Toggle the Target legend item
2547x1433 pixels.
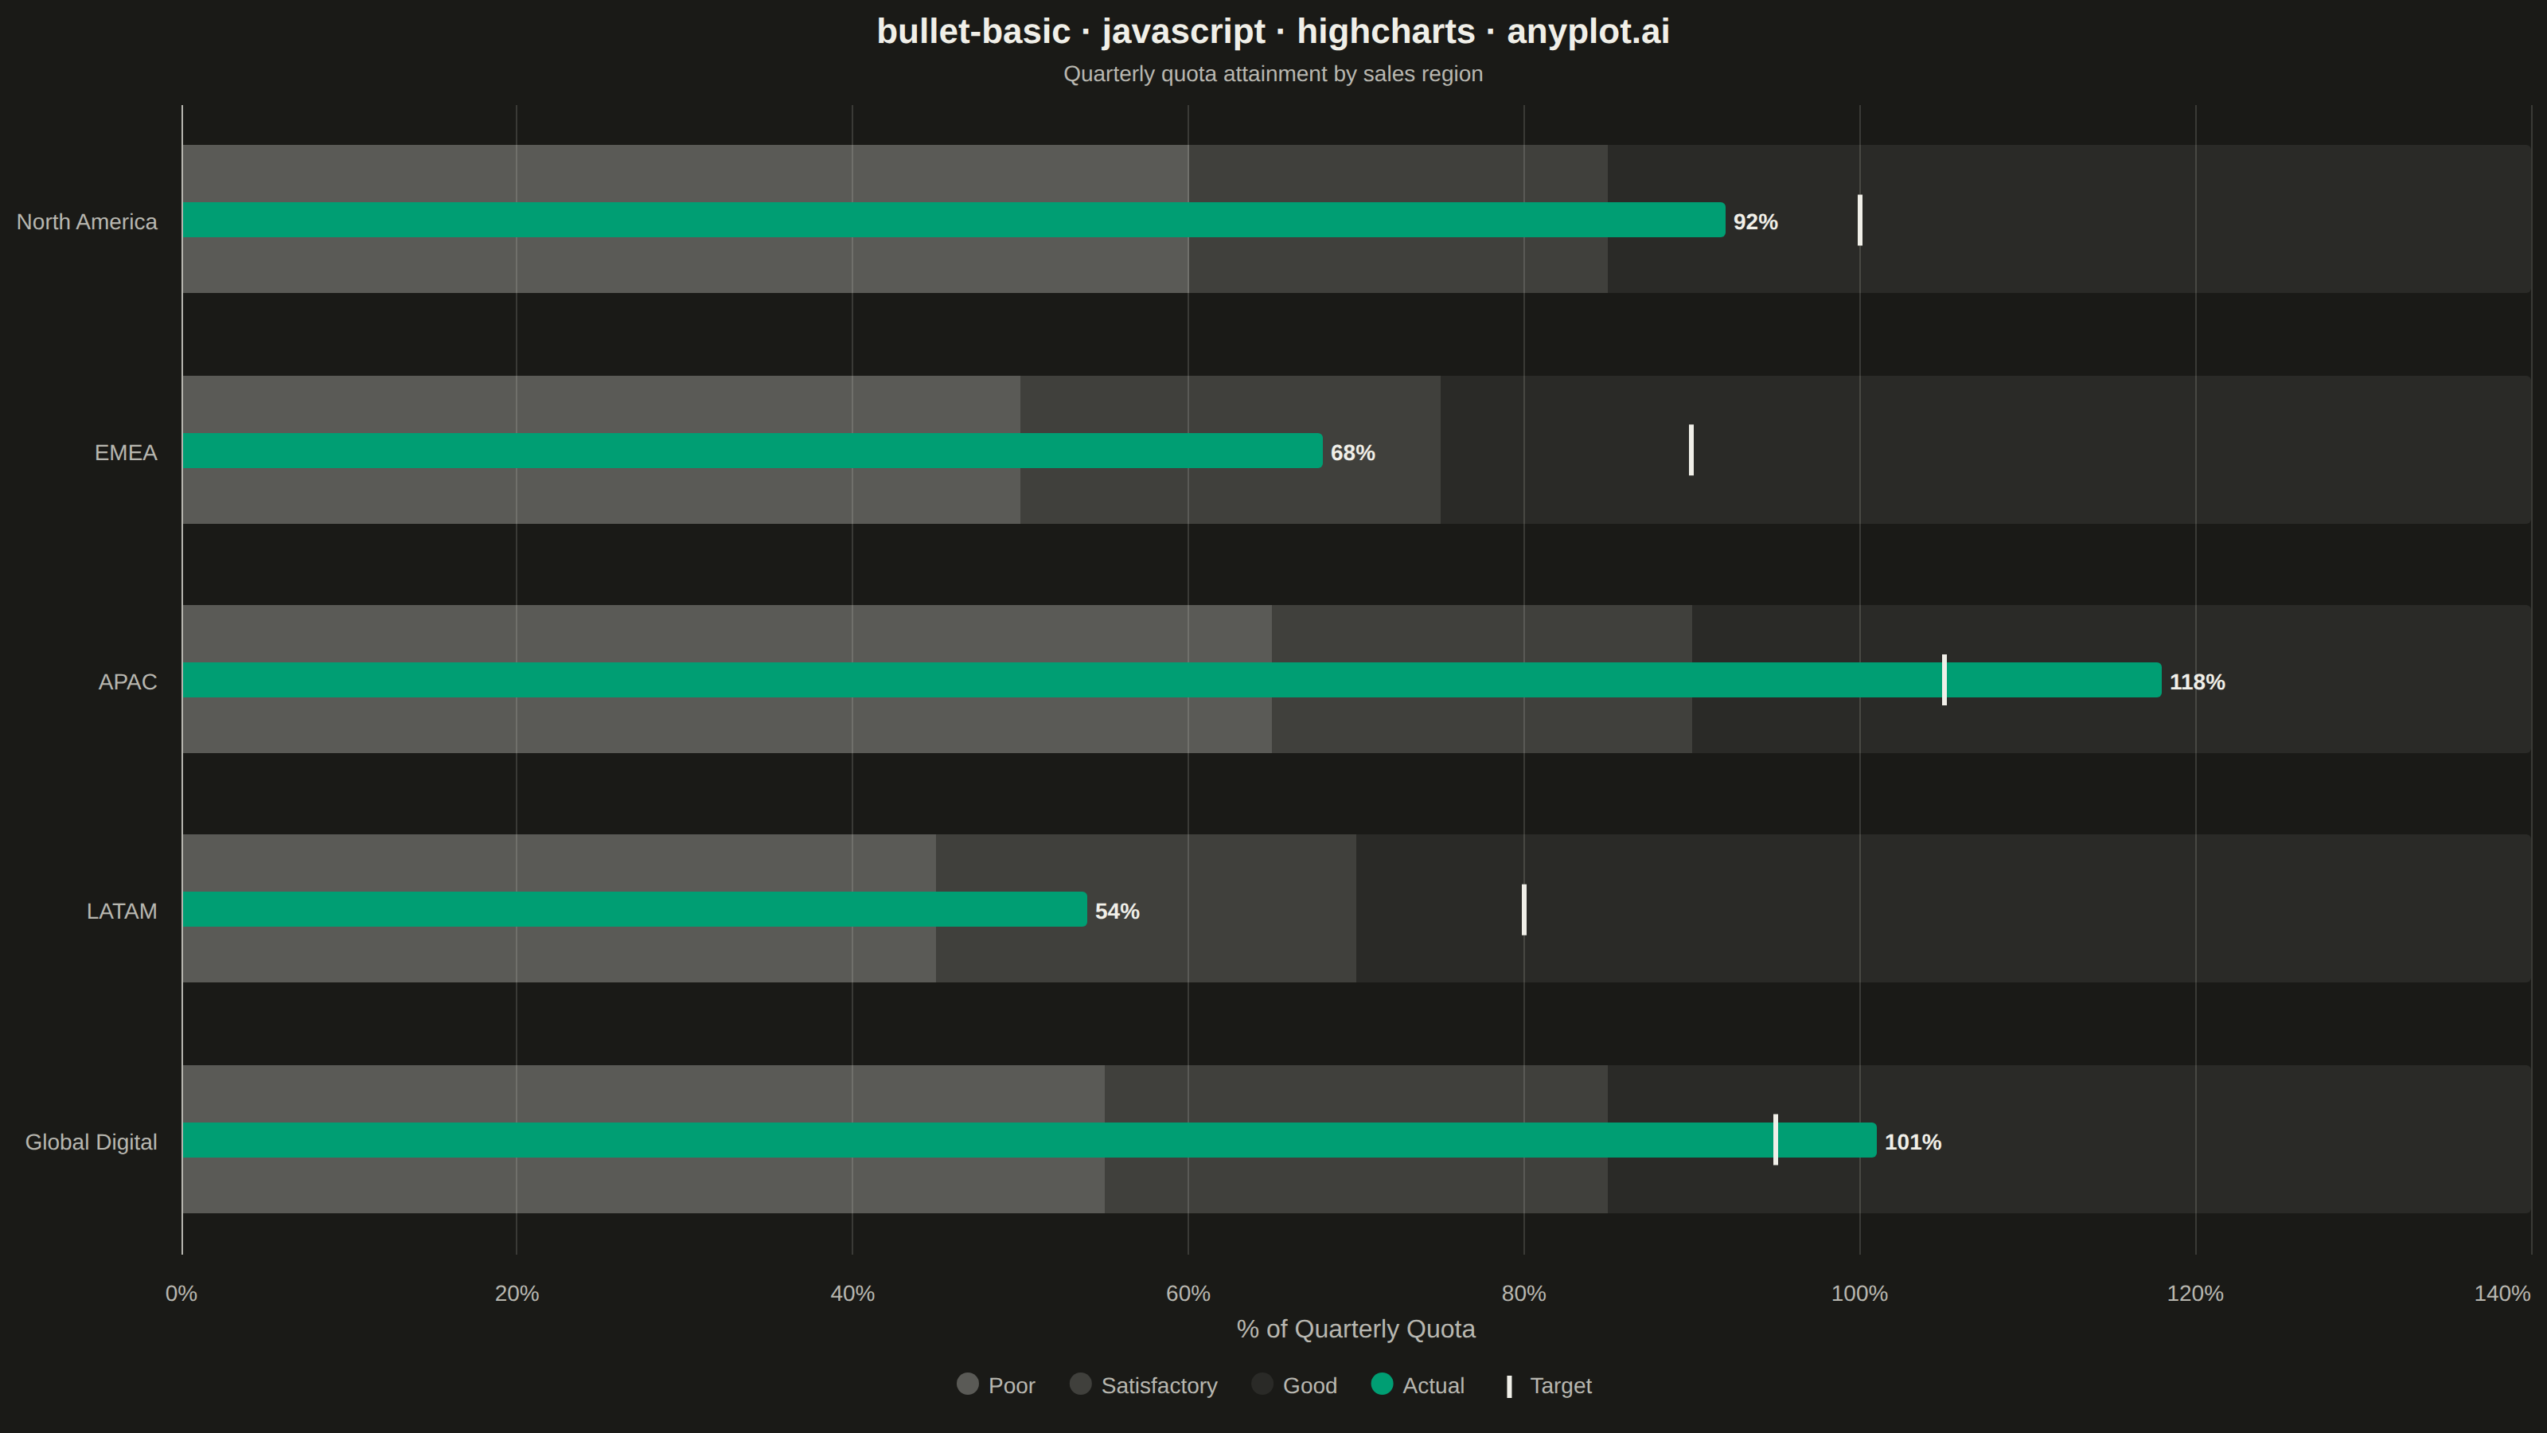1548,1385
